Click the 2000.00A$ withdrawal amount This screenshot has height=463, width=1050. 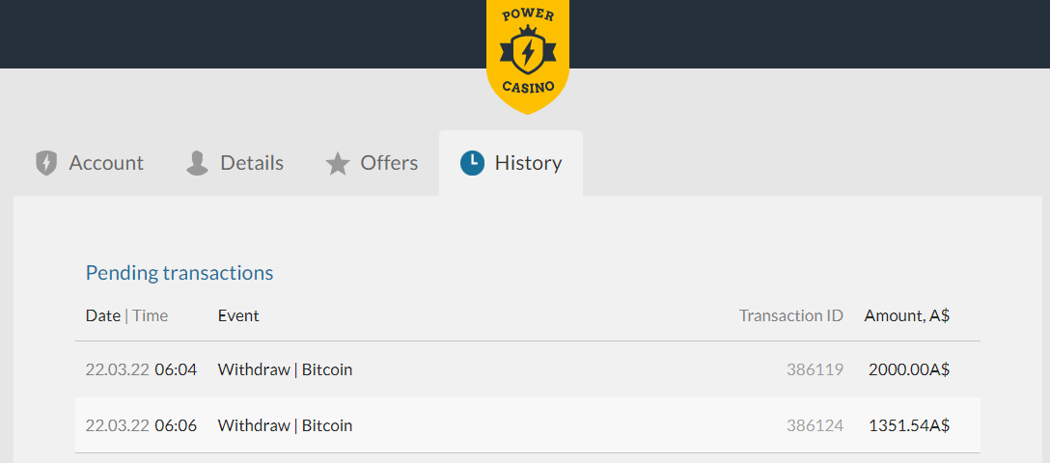coord(908,369)
